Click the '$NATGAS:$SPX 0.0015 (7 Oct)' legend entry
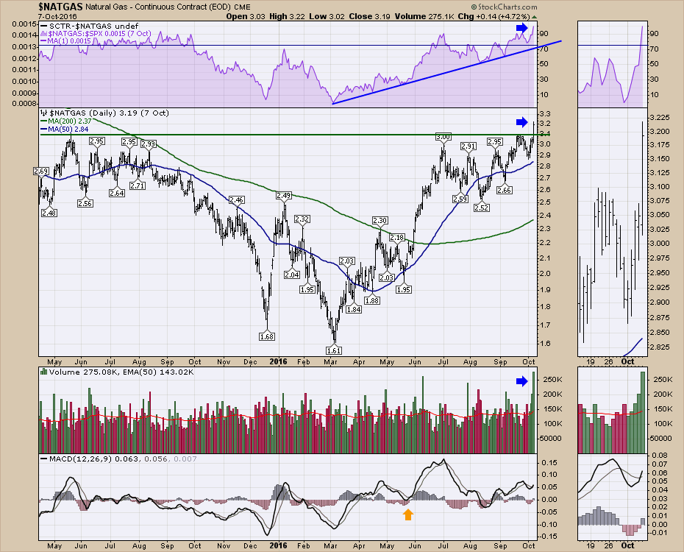Screen dimensions: 684x552 point(96,34)
